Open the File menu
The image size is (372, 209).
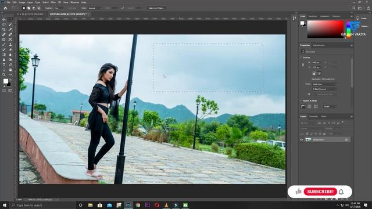tap(8, 2)
